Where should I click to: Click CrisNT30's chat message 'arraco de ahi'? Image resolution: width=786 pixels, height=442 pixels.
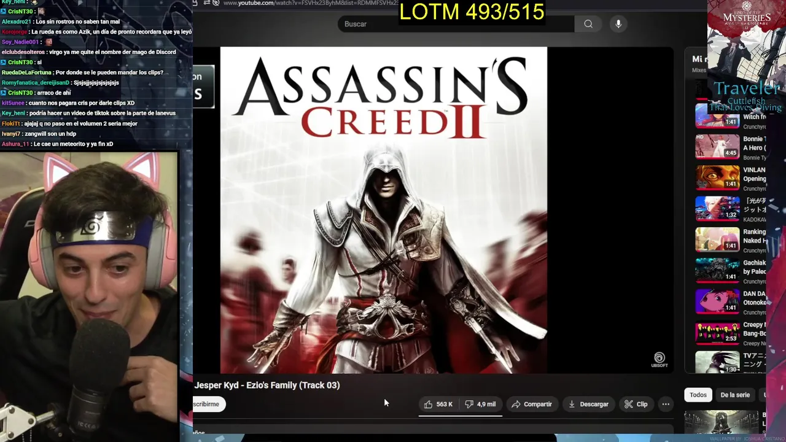[x=54, y=93]
